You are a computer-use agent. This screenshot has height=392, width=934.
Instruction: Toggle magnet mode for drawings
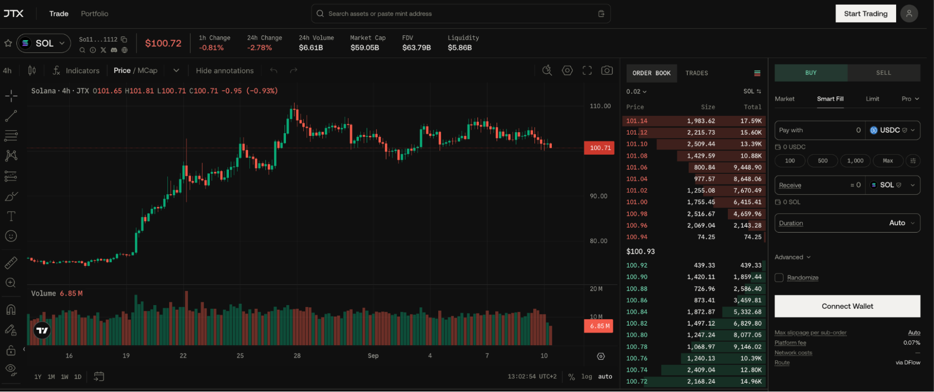pos(11,310)
